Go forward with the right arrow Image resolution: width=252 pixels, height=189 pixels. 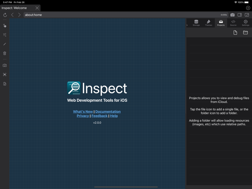click(x=19, y=15)
